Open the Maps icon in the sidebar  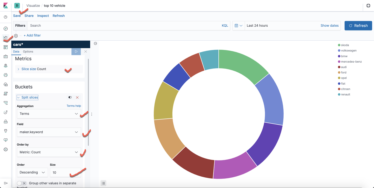click(5, 65)
